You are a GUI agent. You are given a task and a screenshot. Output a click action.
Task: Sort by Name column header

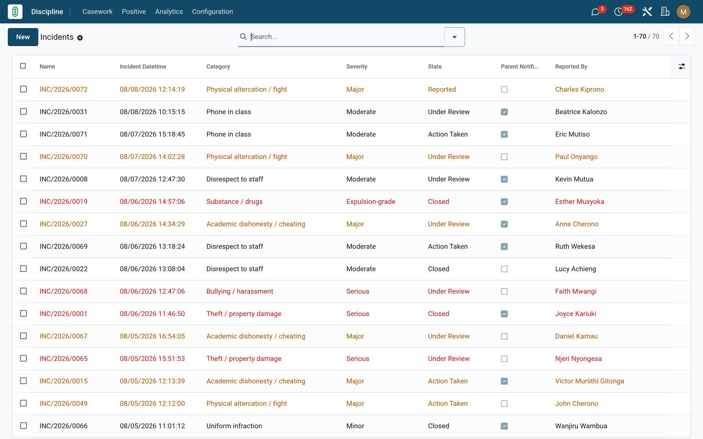(47, 67)
